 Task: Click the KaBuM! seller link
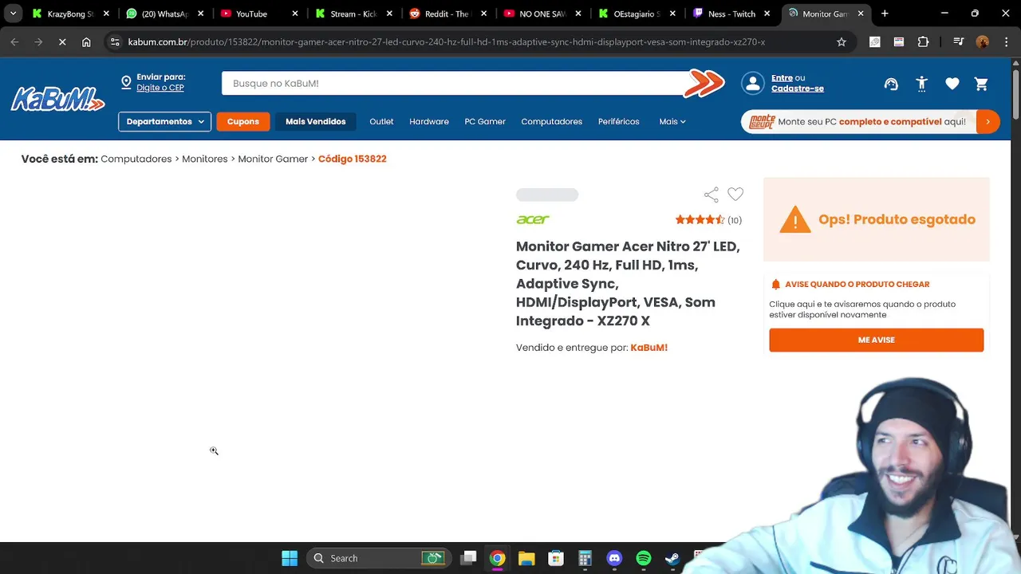tap(648, 348)
